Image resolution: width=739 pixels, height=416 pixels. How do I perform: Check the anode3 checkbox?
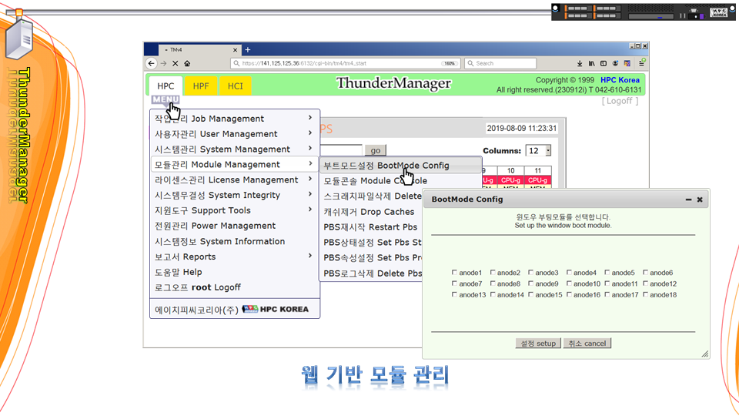[530, 272]
